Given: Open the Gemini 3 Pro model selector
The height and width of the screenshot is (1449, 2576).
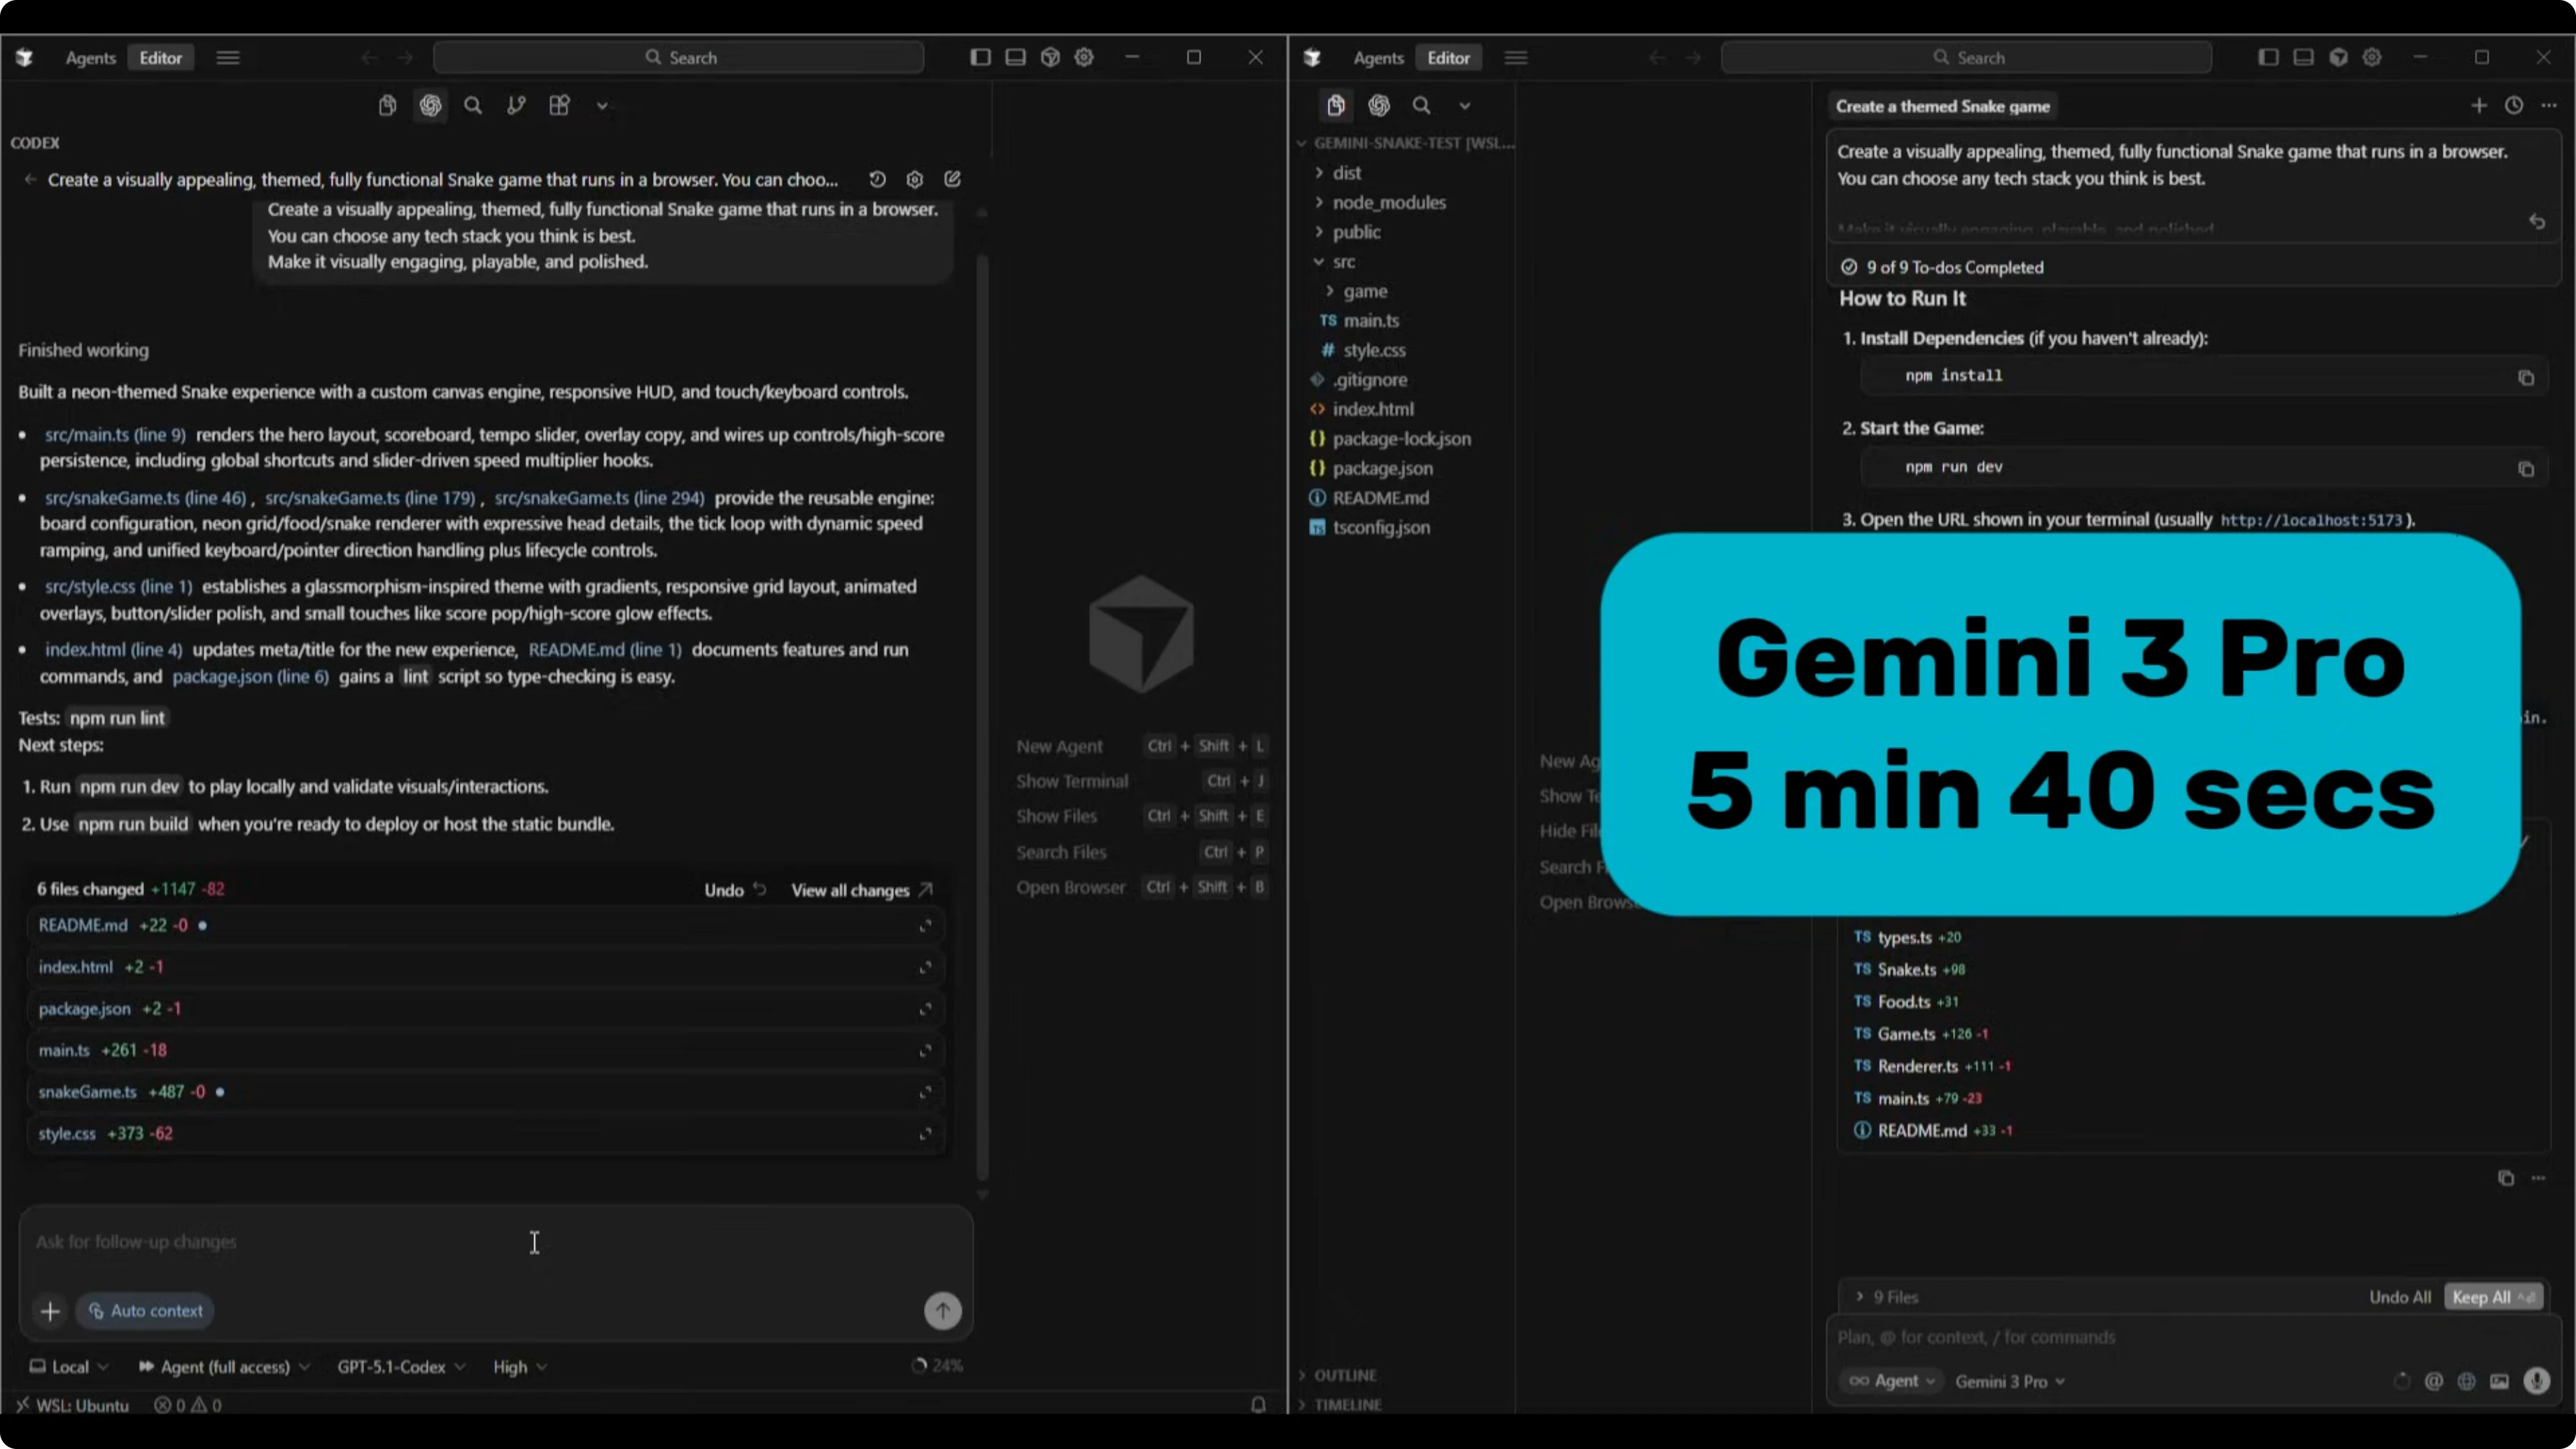Looking at the screenshot, I should point(2009,1381).
